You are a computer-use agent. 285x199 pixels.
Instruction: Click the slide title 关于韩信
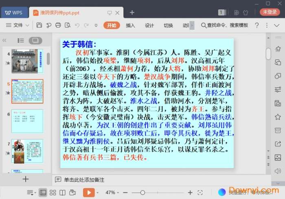[79, 44]
